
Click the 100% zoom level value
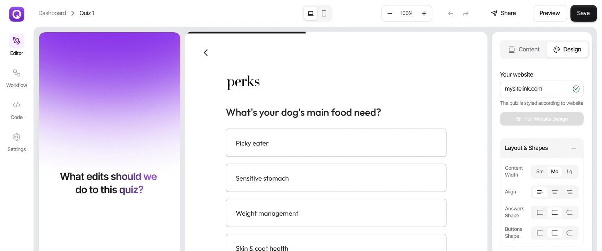[x=406, y=14]
